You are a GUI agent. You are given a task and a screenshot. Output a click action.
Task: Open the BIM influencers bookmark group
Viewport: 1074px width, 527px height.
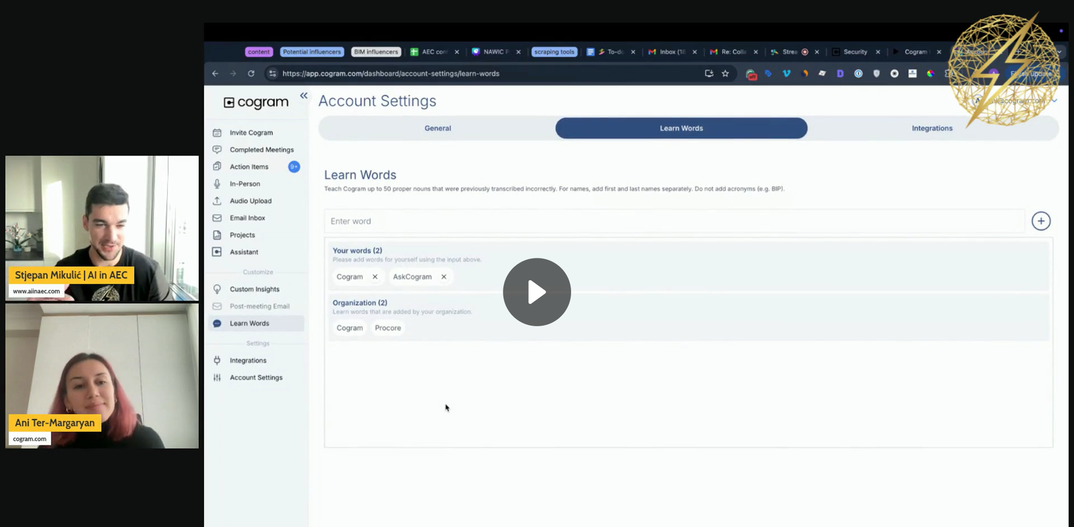376,52
